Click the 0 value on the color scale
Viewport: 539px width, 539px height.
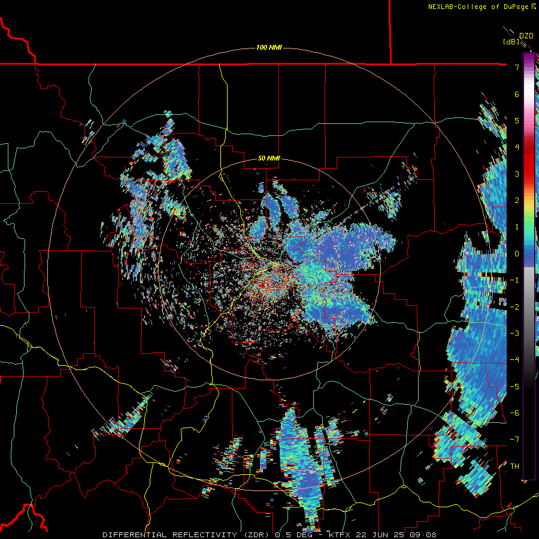tap(517, 254)
